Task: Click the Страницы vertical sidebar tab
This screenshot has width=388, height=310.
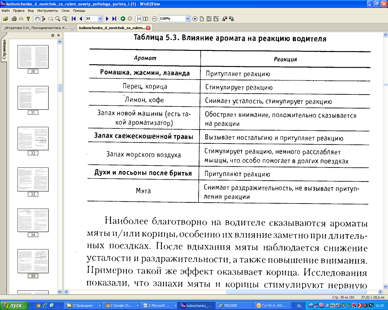Action: (4, 50)
